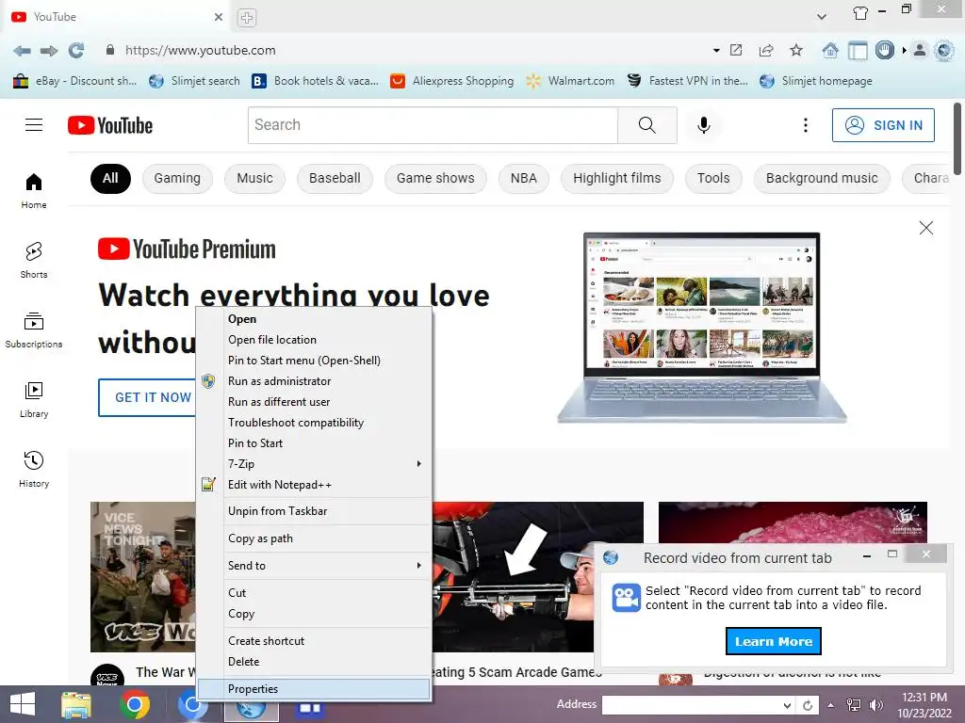Click the share page icon in address bar

(x=766, y=50)
